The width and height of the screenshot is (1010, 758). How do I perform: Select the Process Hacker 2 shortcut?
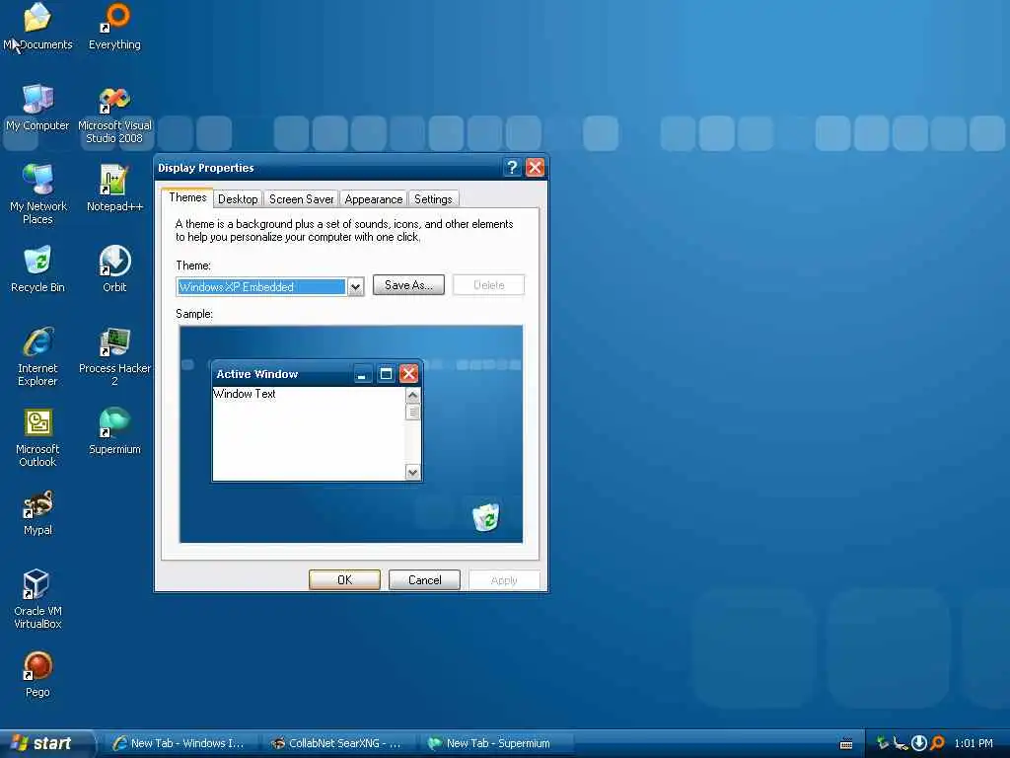point(114,356)
